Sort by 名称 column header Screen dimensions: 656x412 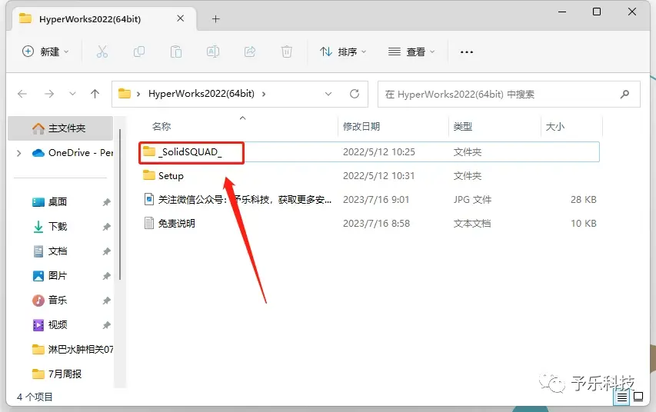pyautogui.click(x=162, y=126)
